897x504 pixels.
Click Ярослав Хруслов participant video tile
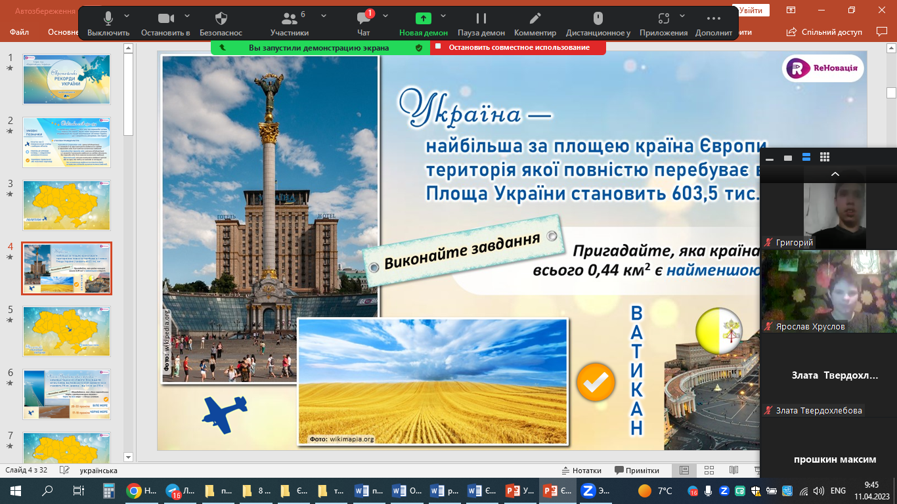[x=829, y=291]
